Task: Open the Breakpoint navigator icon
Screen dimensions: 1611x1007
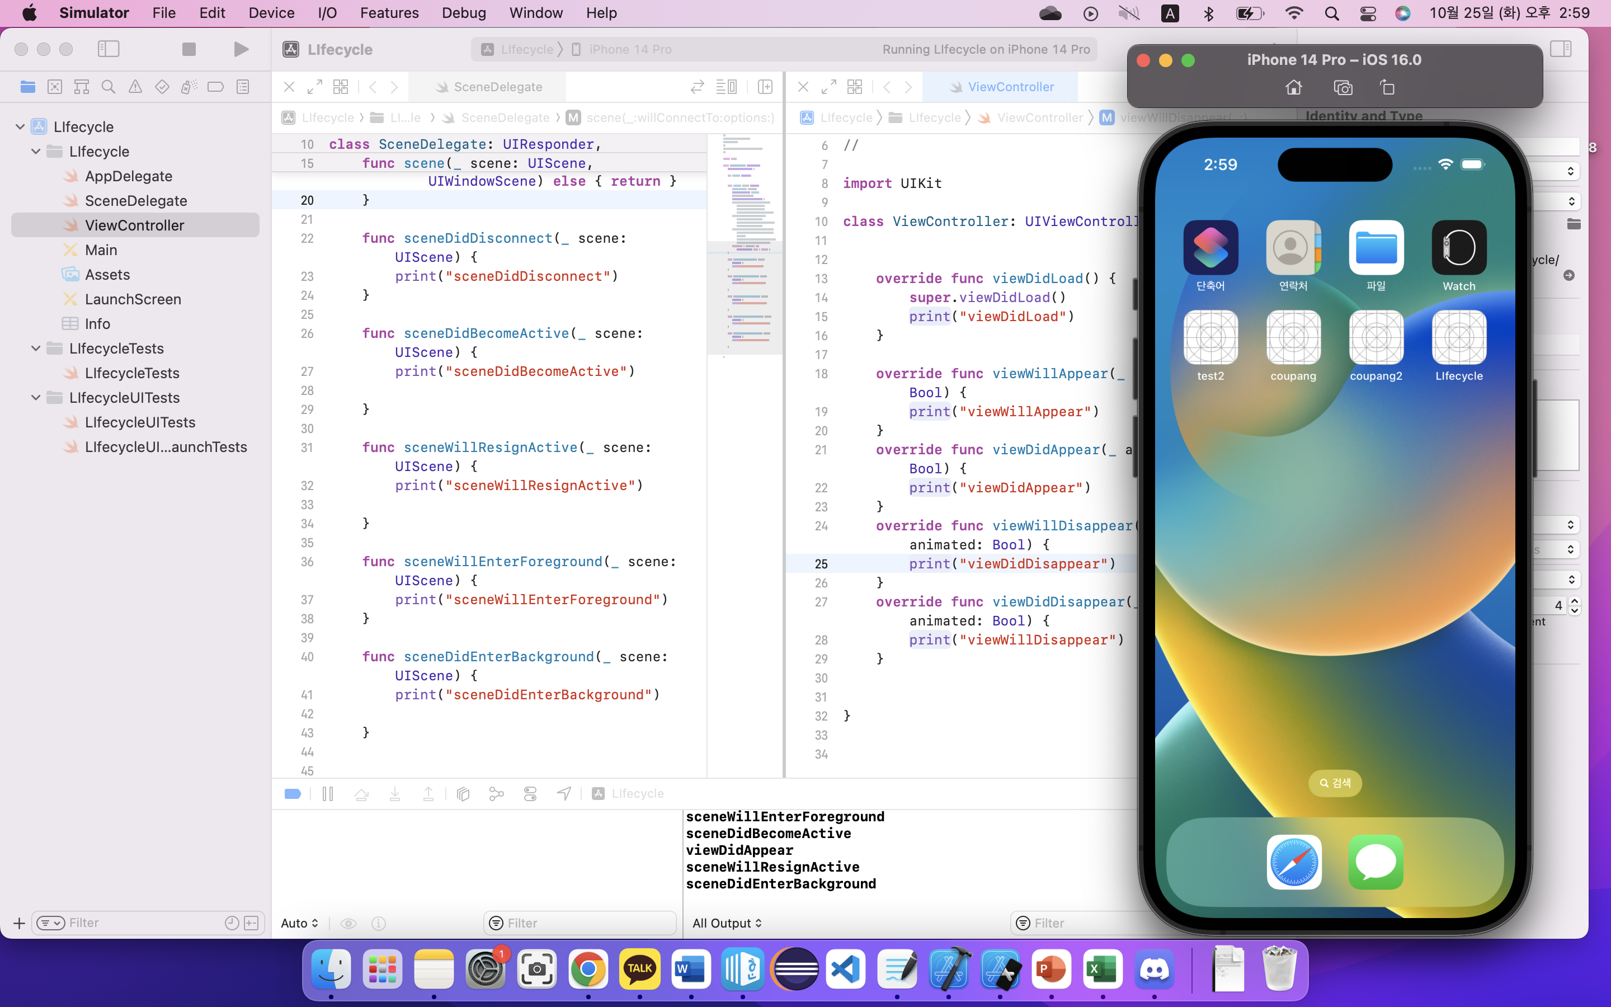Action: pyautogui.click(x=216, y=87)
